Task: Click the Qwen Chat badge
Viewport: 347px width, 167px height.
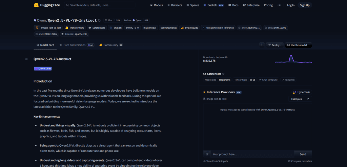Action: (43, 69)
